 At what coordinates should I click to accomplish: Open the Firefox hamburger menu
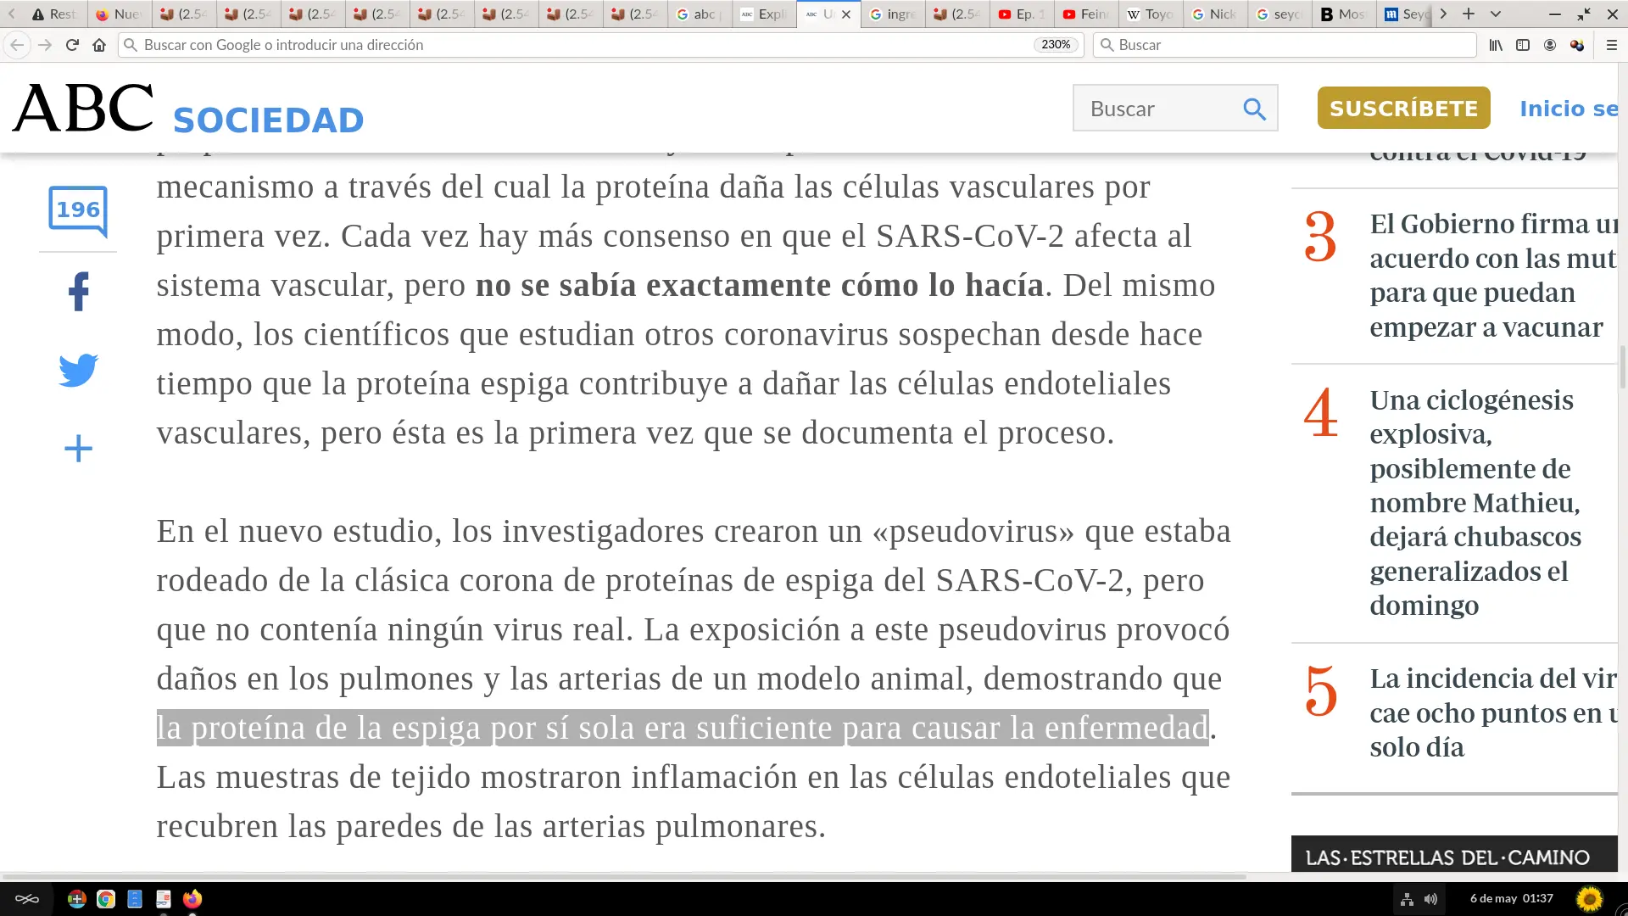point(1612,45)
